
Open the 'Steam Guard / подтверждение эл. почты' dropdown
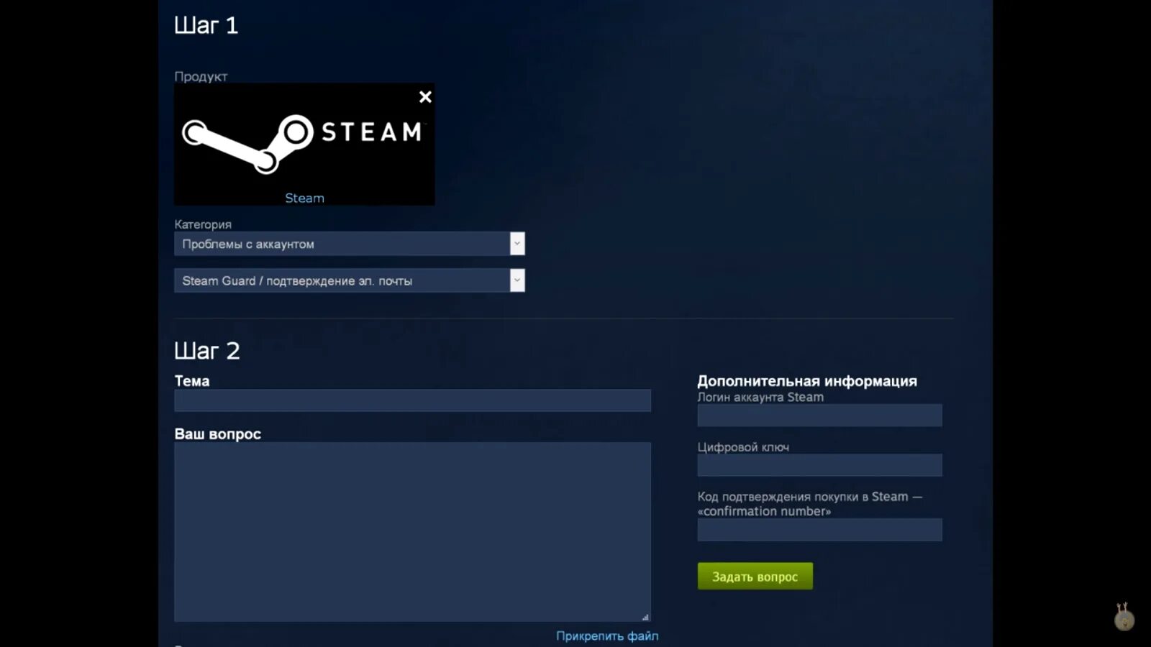point(350,280)
